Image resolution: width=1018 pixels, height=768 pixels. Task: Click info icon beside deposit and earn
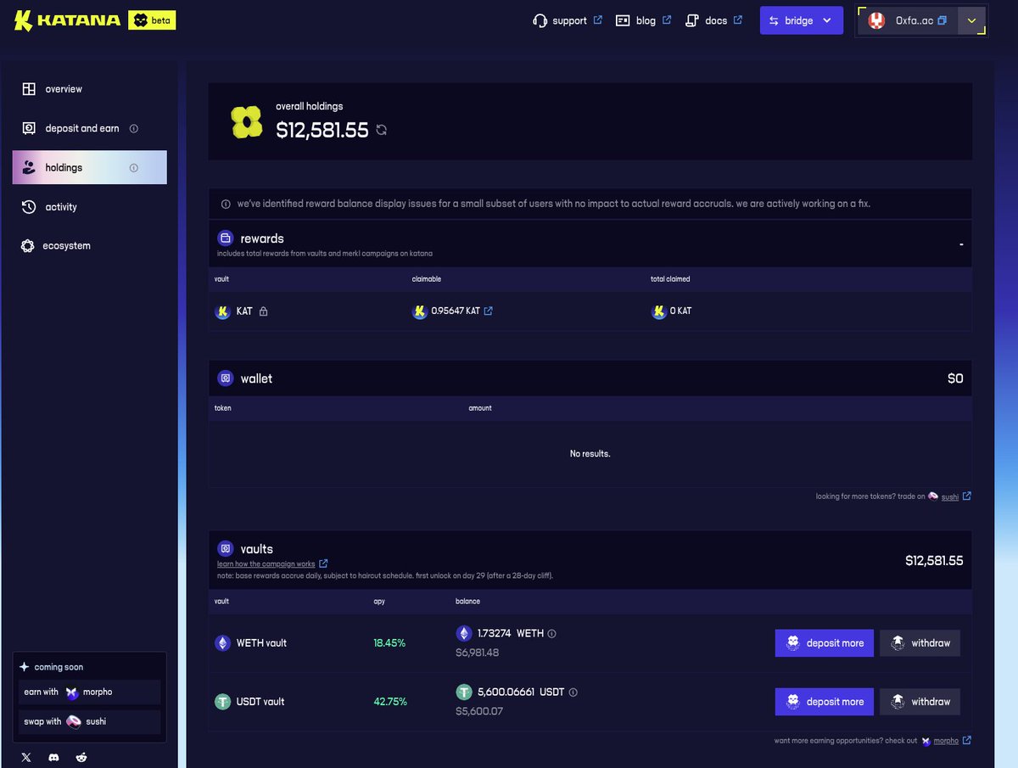(133, 128)
